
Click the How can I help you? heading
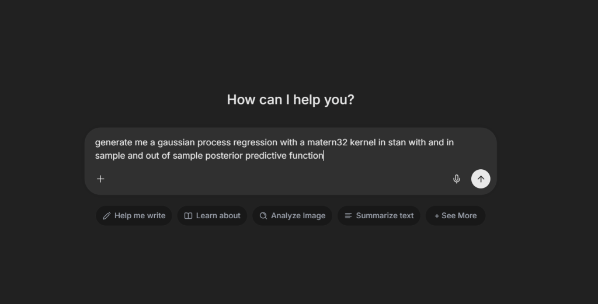coord(290,100)
